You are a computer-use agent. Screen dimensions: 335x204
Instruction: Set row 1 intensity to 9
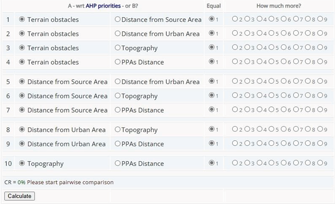pos(320,20)
